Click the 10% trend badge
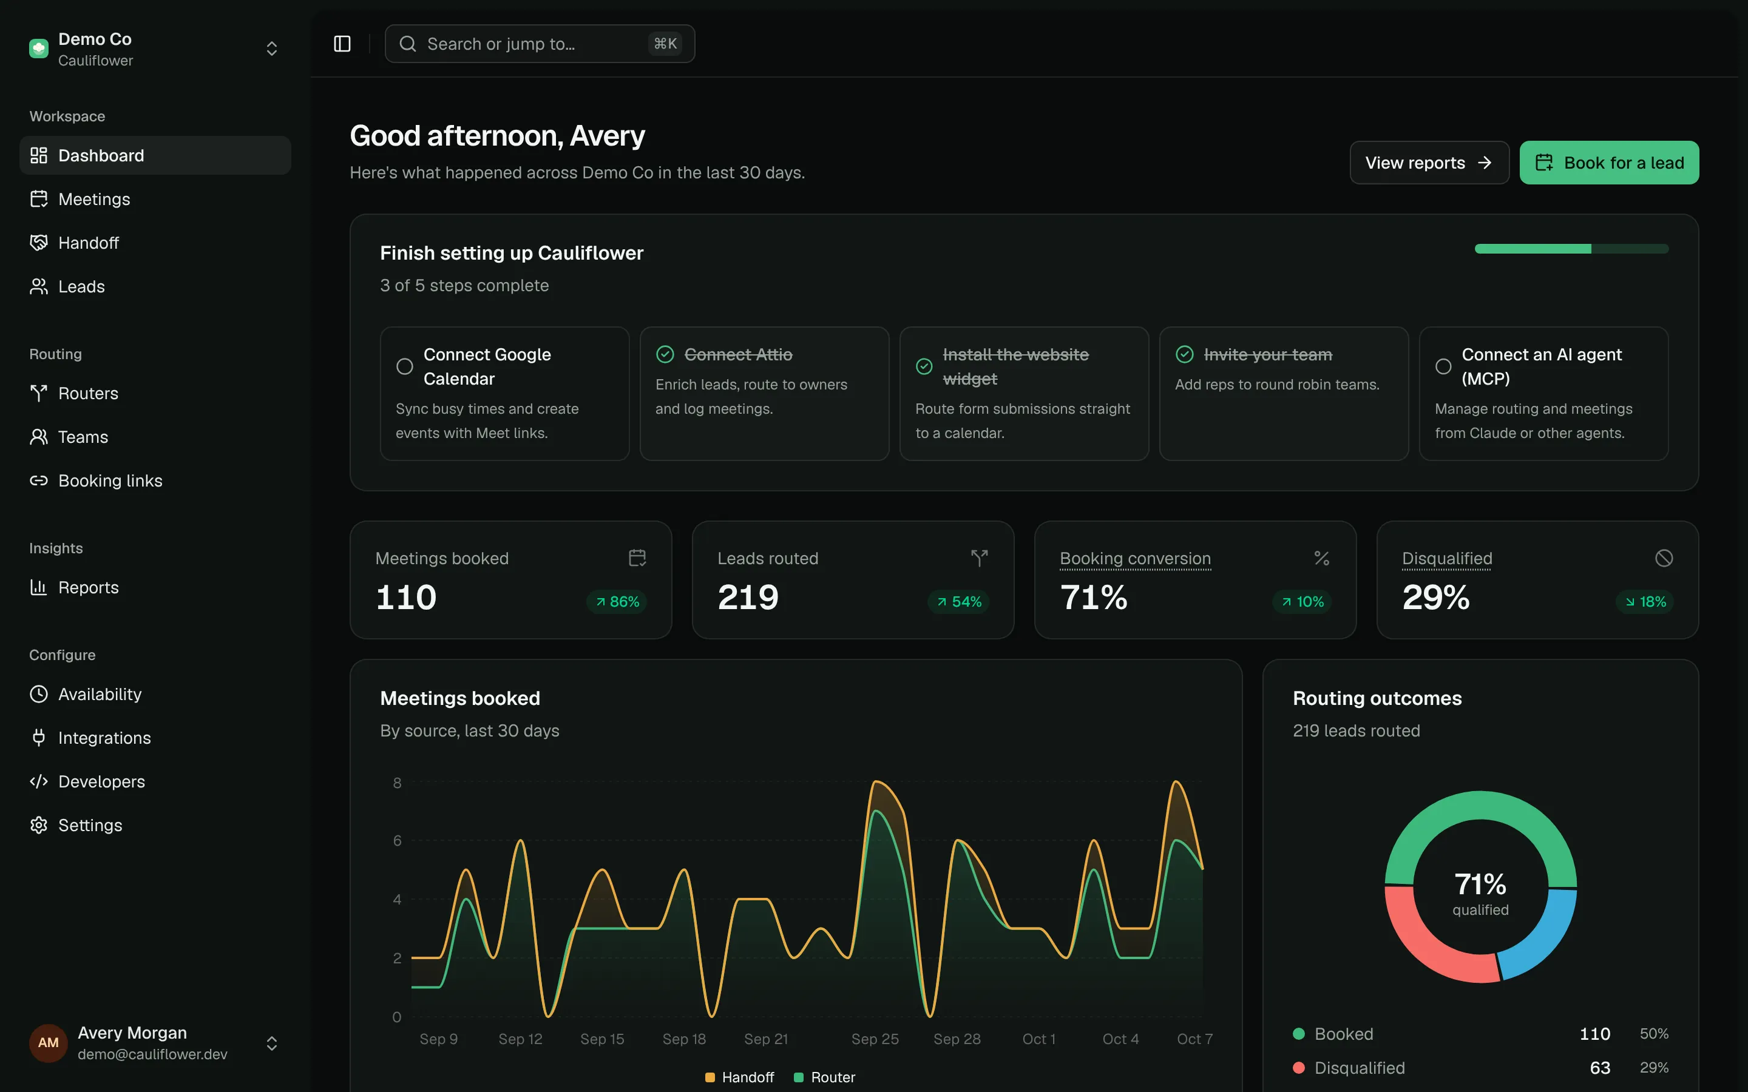Screen dimensions: 1748x1092 [x=1303, y=602]
